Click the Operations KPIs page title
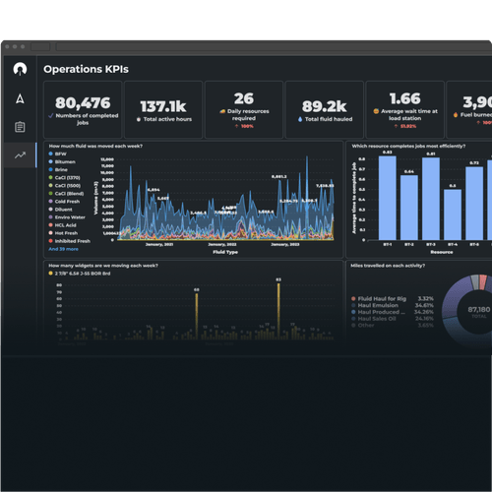492x492 pixels. [x=86, y=69]
